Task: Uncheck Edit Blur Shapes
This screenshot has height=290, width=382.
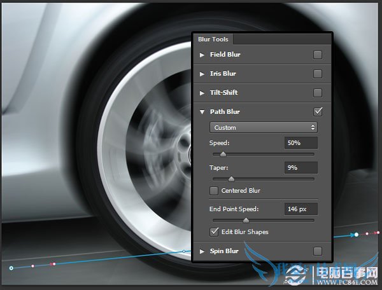Action: click(x=214, y=231)
